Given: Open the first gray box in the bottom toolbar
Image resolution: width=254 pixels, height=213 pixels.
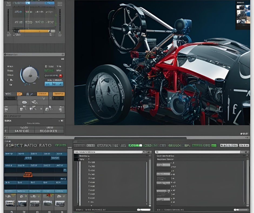Looking at the screenshot, I should pos(79,146).
